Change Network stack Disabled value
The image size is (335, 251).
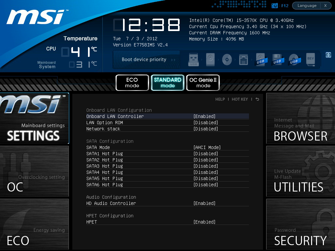click(x=205, y=129)
